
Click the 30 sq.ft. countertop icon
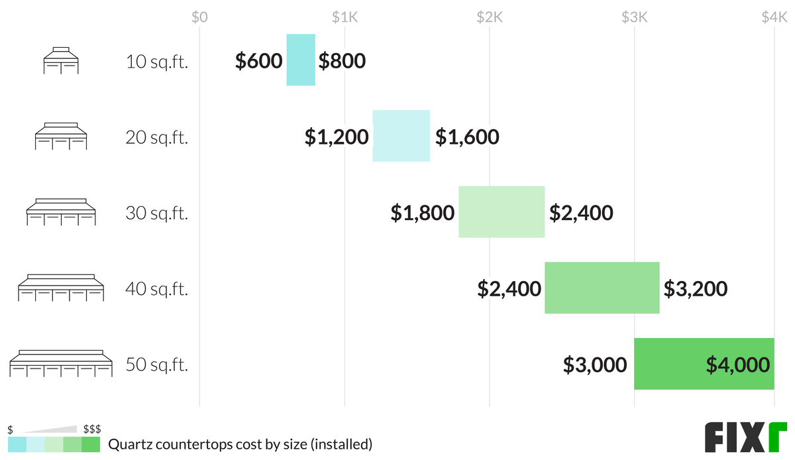[60, 212]
